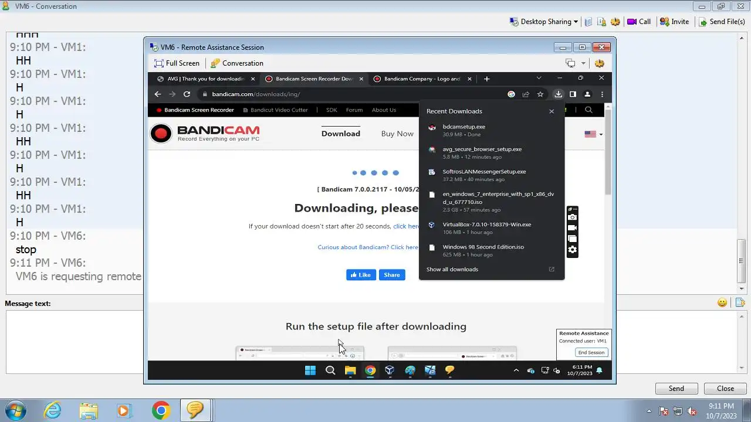Open About Us link

point(384,110)
